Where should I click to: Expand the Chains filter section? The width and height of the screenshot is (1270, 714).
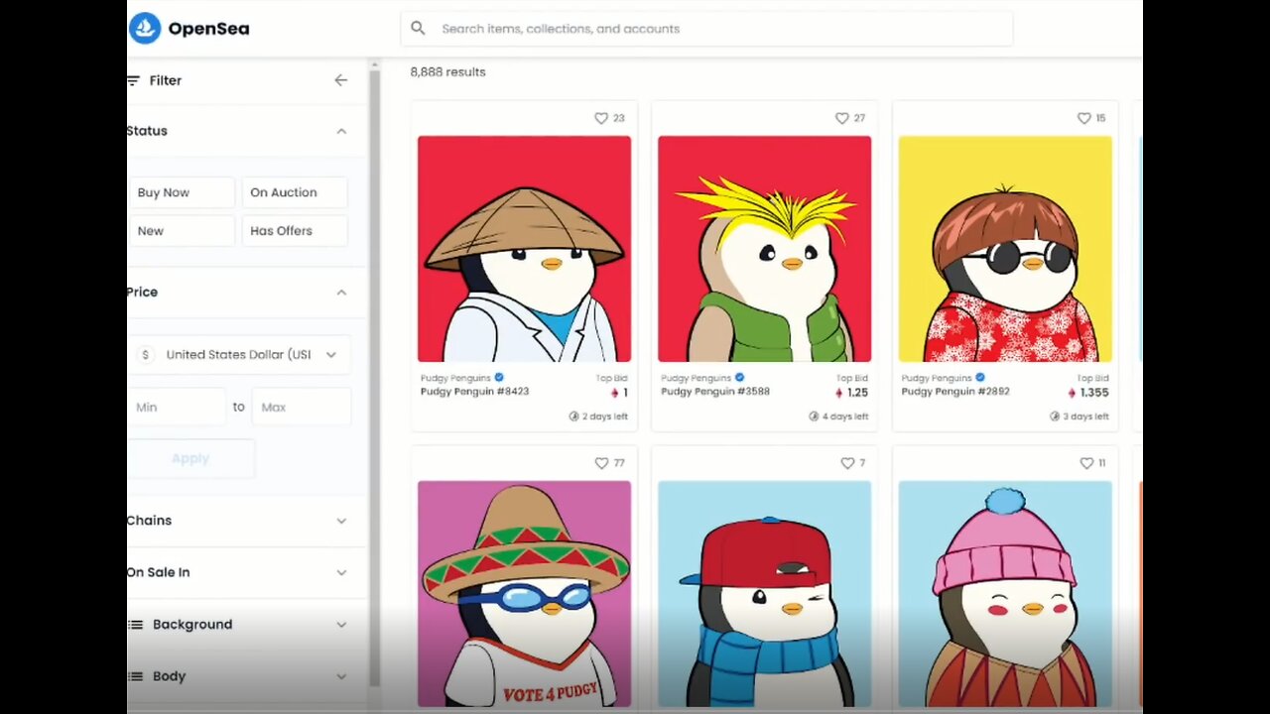point(341,521)
